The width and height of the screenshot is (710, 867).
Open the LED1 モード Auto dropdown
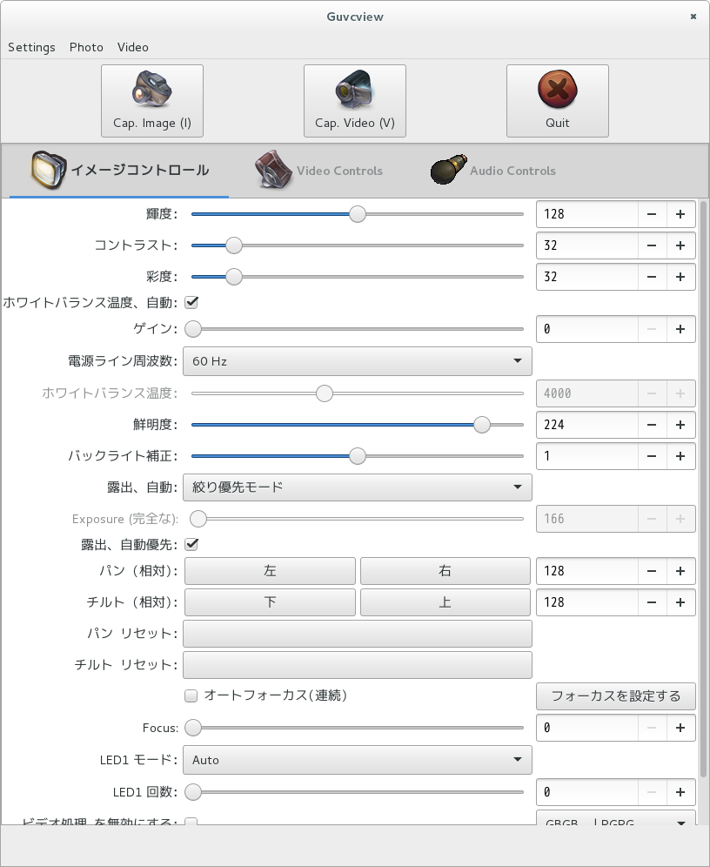point(357,759)
